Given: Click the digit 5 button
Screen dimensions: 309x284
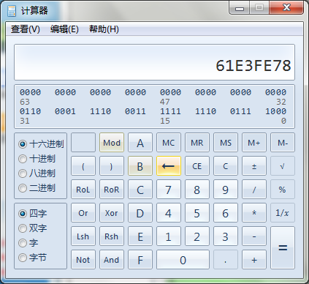Looking at the screenshot, I should [197, 213].
